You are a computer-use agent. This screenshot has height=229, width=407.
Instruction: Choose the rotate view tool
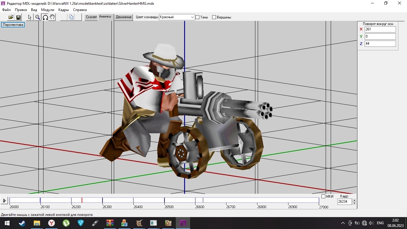coord(45,17)
